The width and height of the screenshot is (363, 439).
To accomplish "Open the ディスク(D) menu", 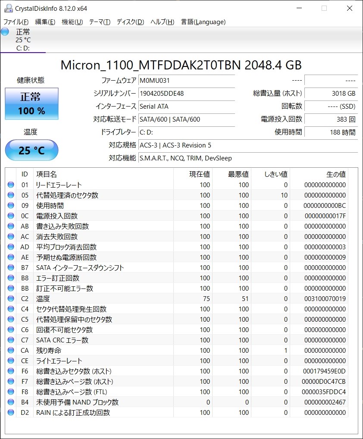I will (131, 22).
